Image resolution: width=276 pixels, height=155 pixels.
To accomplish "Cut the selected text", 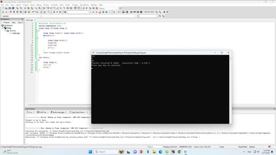I will pyautogui.click(x=25, y=8).
